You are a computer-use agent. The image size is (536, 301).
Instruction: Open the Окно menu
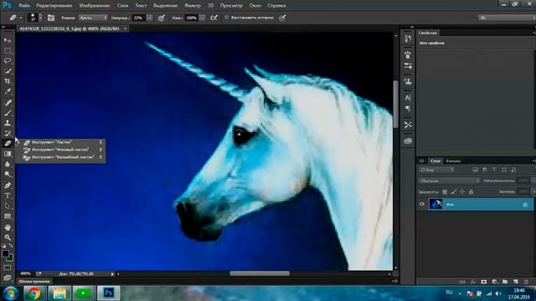(x=255, y=6)
